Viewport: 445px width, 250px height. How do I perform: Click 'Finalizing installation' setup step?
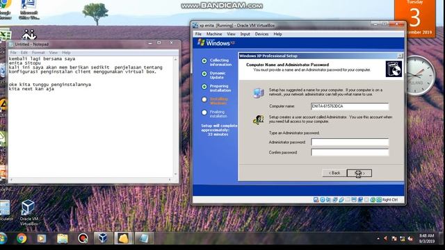[218, 114]
